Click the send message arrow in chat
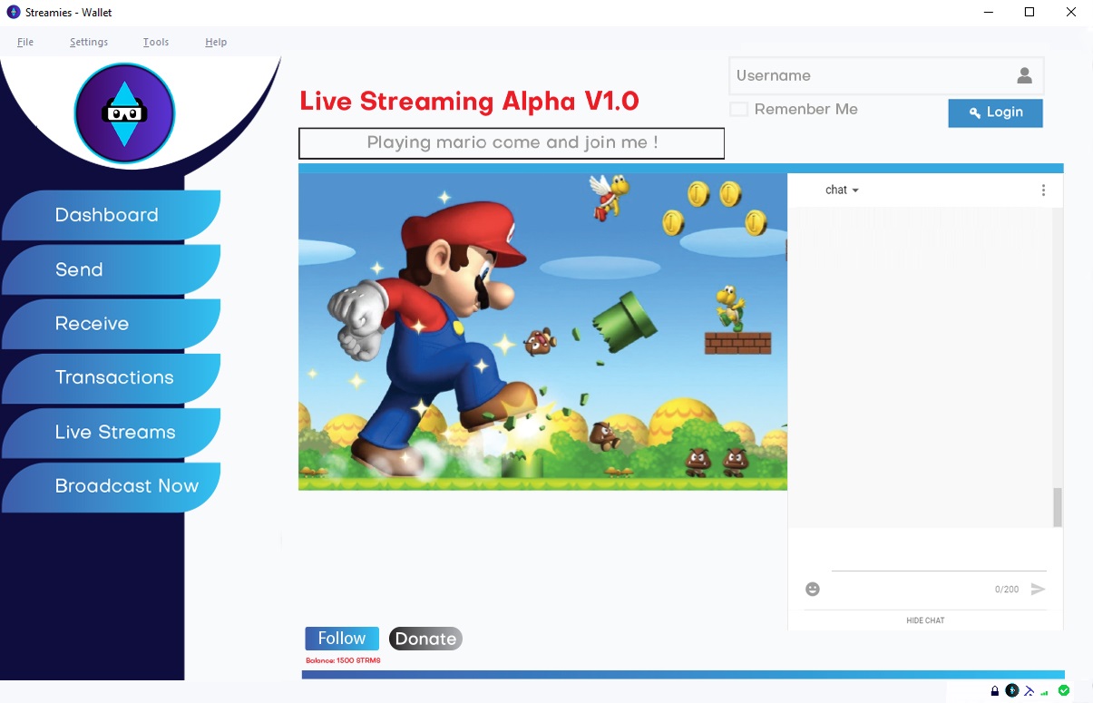This screenshot has width=1093, height=703. (1039, 589)
